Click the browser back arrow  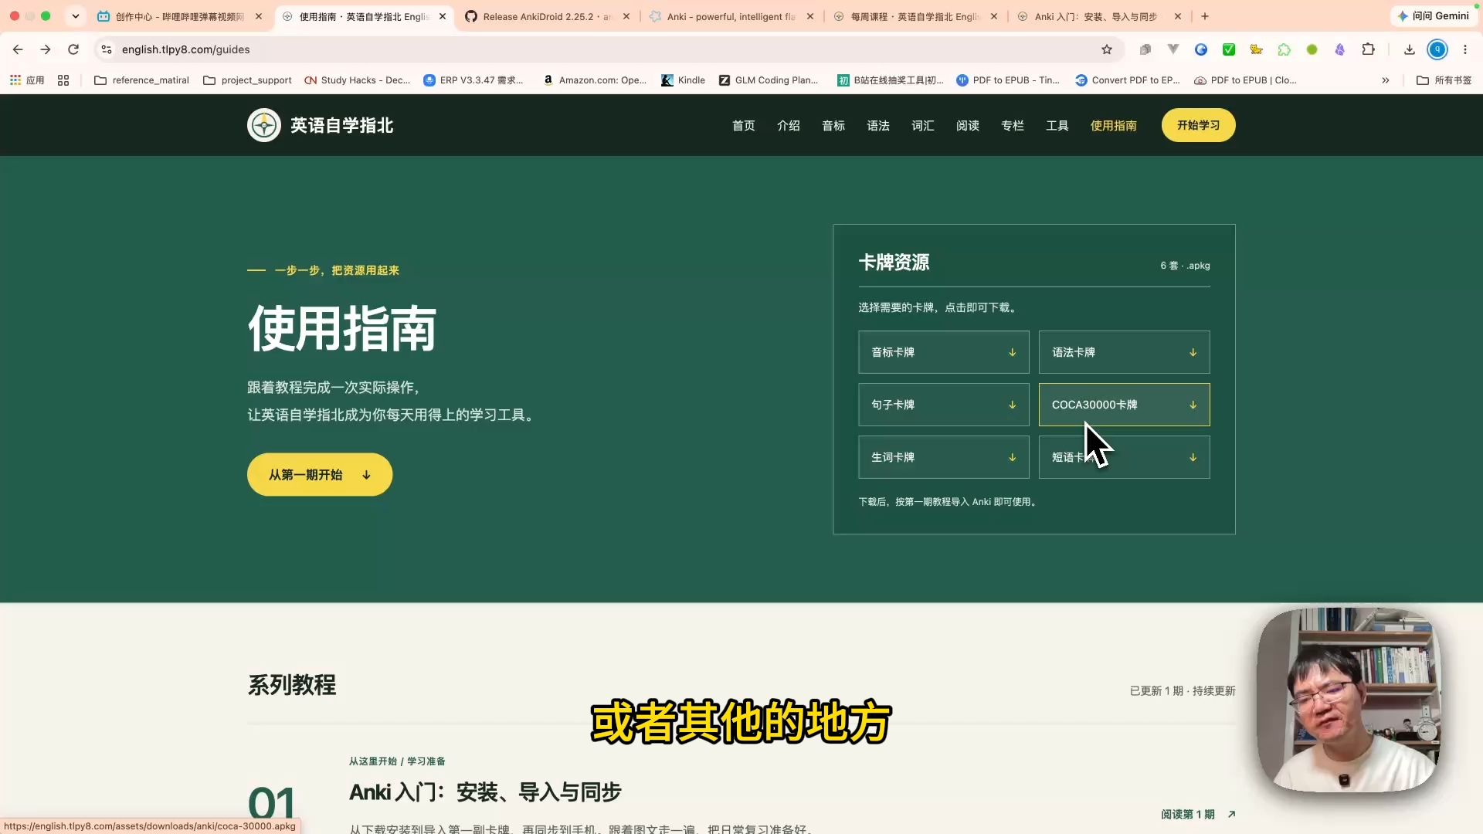pos(18,49)
